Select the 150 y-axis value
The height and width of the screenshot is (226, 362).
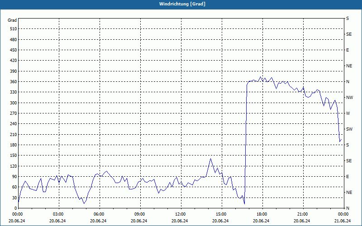pos(14,155)
